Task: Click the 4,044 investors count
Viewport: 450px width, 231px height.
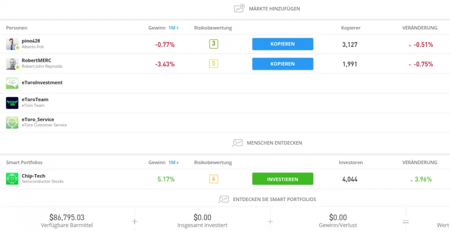Action: [x=350, y=180]
